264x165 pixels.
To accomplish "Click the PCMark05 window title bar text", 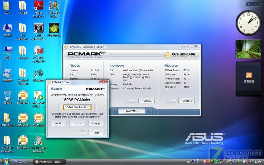I will tap(86, 47).
